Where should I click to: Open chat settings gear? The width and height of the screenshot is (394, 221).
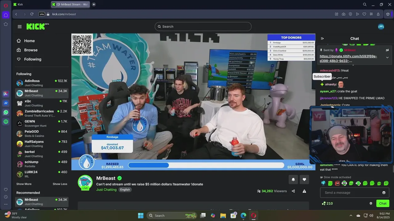(371, 203)
